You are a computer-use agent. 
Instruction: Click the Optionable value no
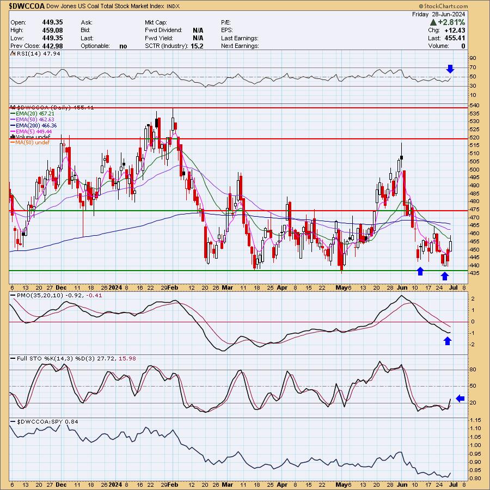(123, 46)
